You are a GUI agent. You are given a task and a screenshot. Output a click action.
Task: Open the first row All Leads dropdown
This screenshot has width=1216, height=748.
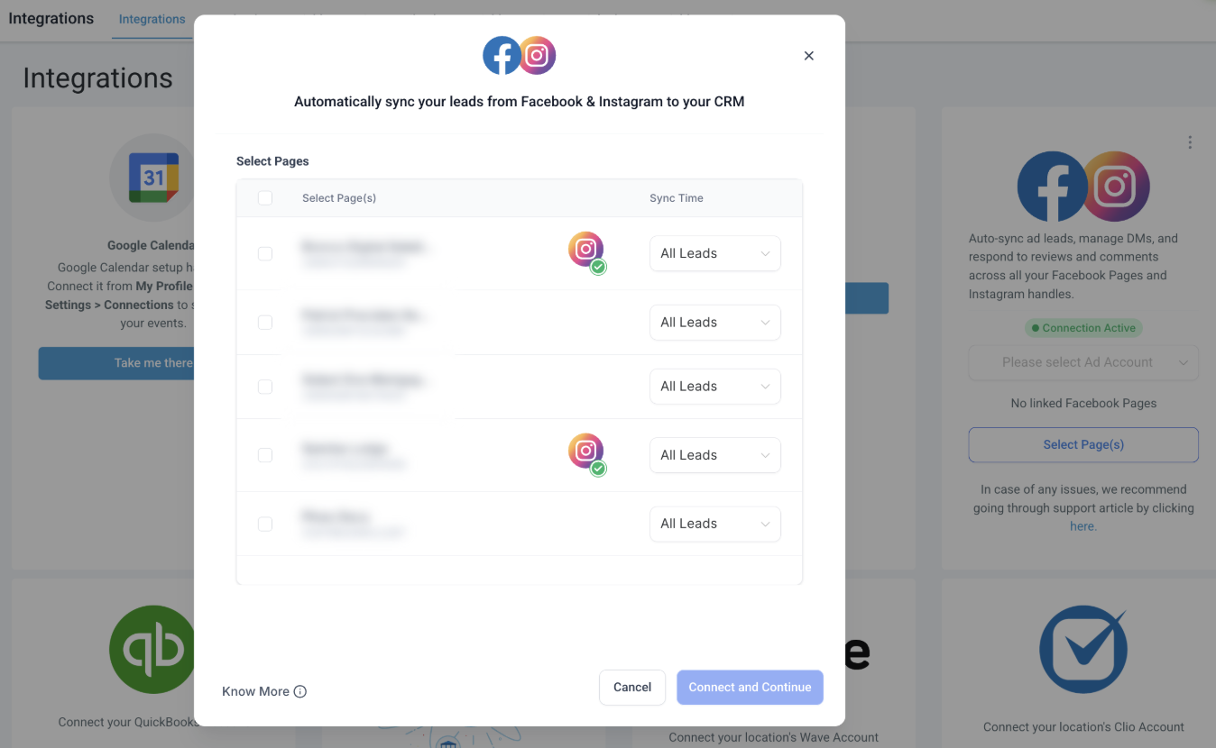click(715, 254)
